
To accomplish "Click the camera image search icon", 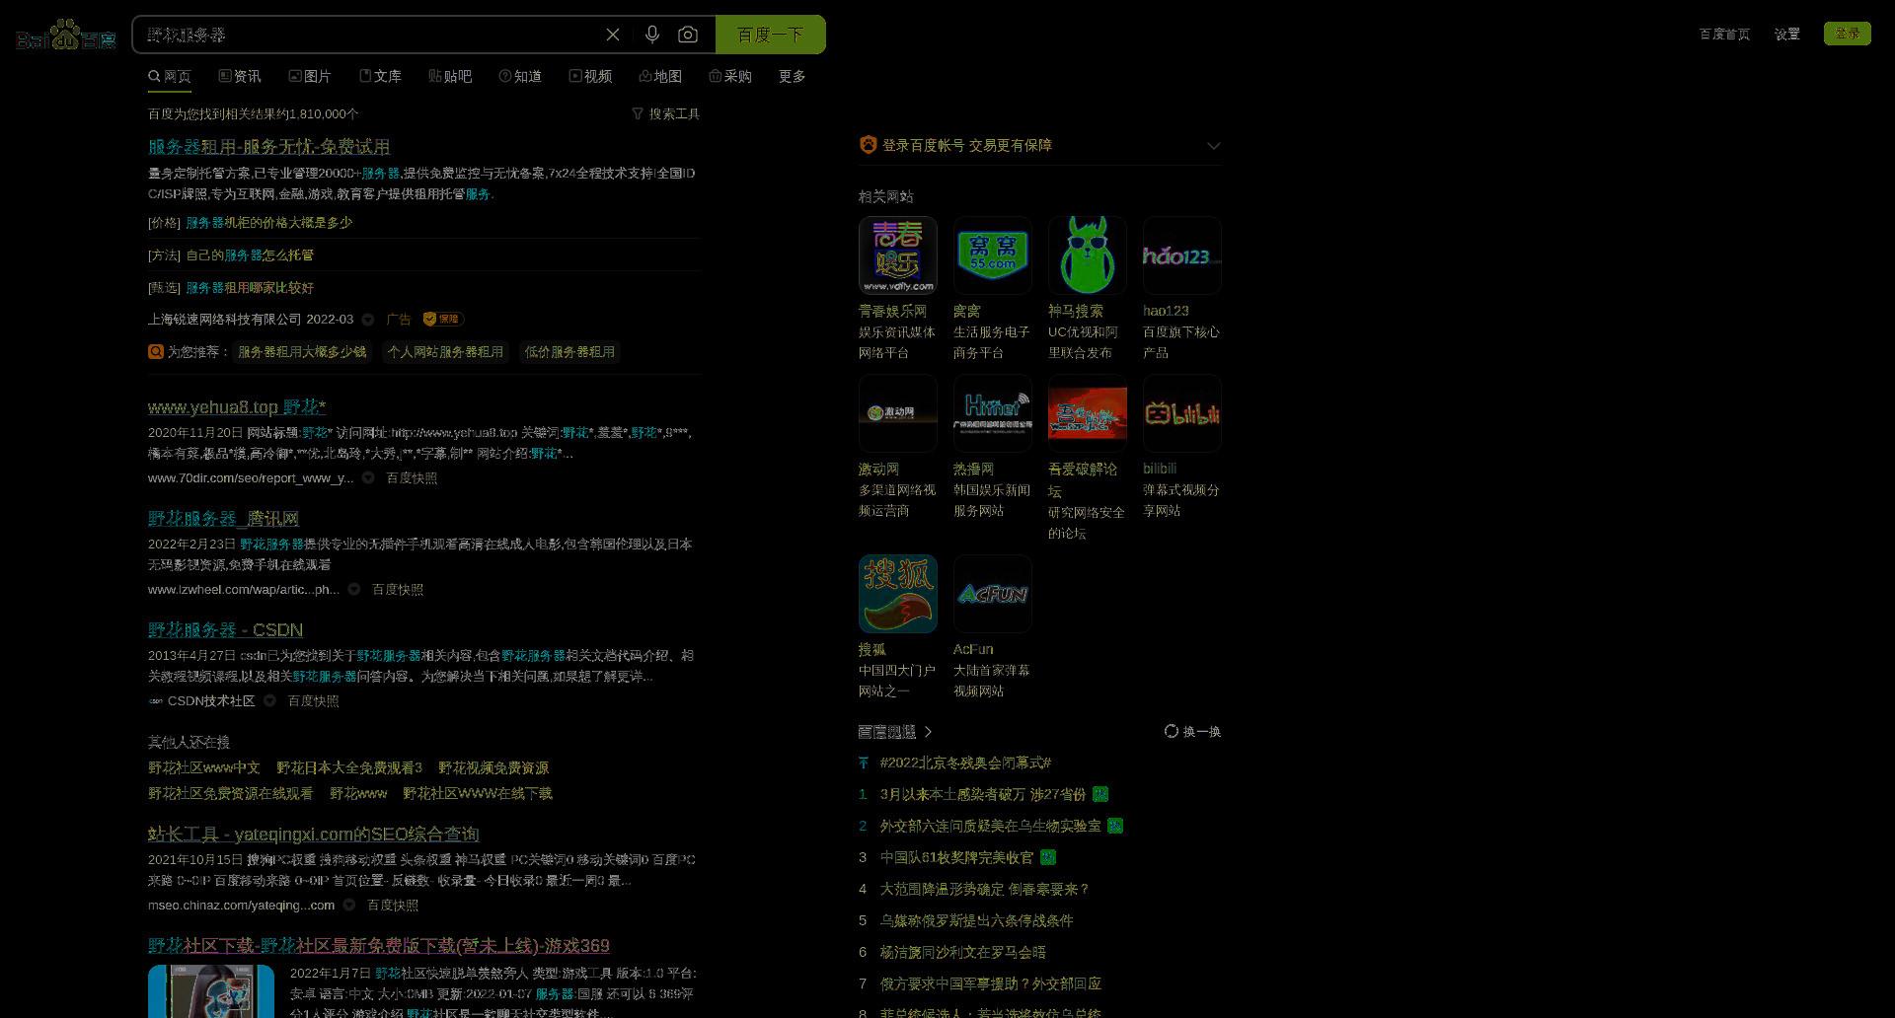I will 688,35.
